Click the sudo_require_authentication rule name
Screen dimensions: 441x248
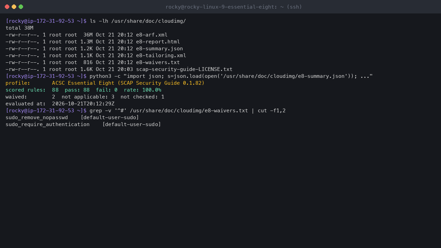pyautogui.click(x=48, y=124)
